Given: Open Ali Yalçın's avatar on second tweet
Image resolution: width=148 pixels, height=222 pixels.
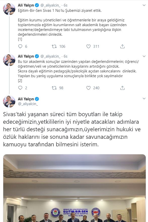Looking at the screenshot, I should click(x=9, y=60).
